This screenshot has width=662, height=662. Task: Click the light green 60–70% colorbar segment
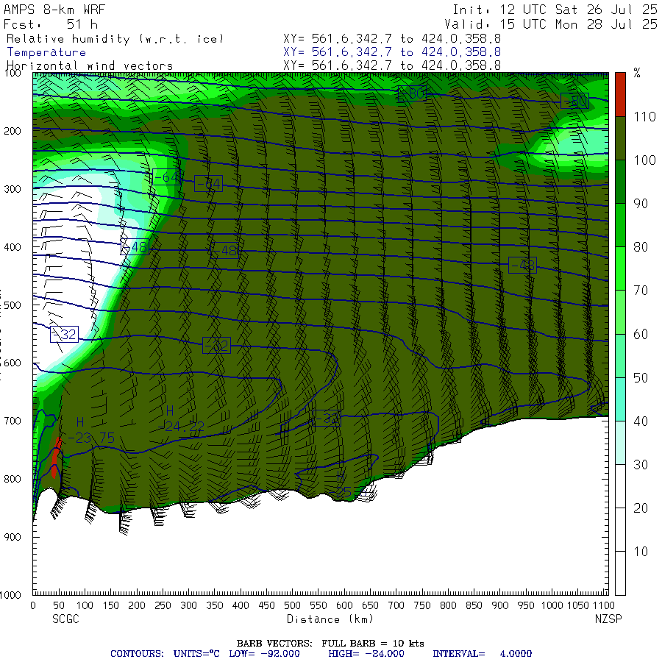tap(620, 312)
